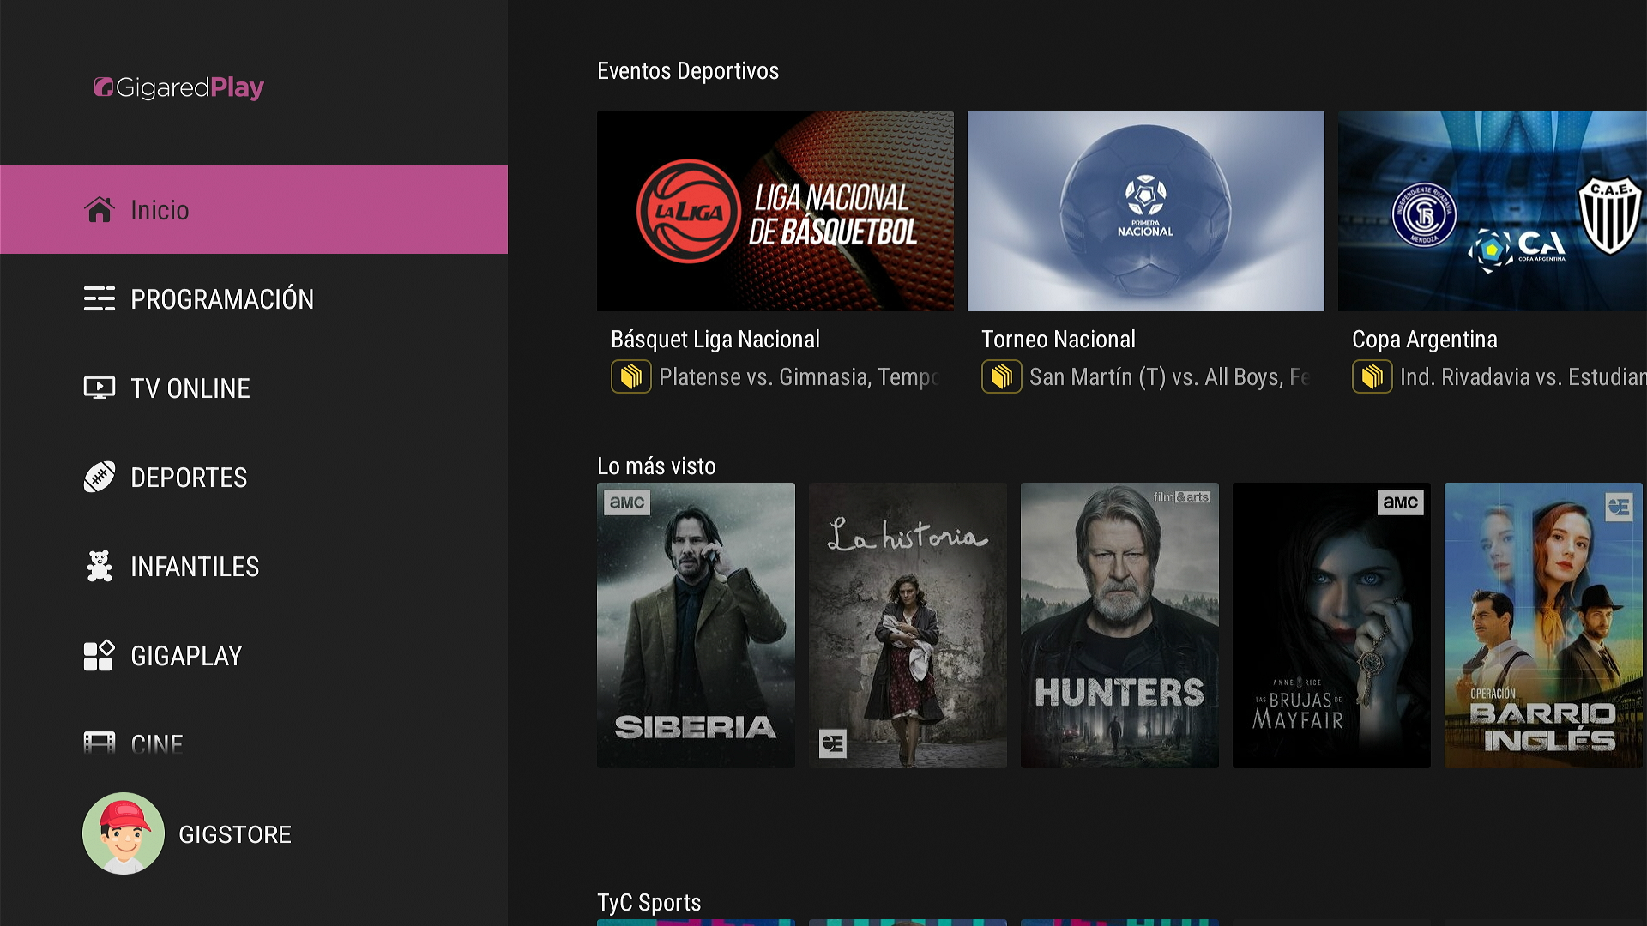Open the DEPORTES section

pyautogui.click(x=254, y=477)
